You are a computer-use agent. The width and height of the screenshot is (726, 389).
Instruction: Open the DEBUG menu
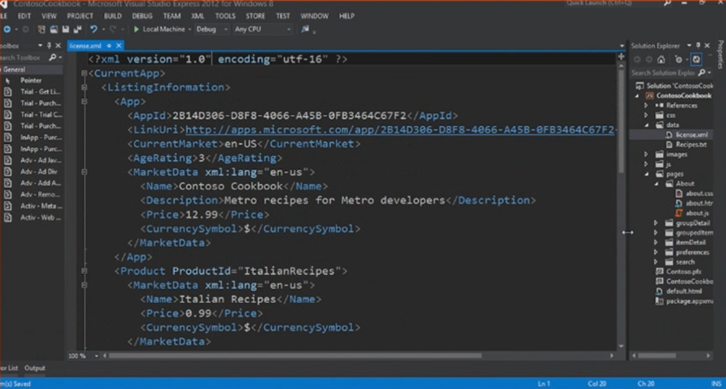(142, 15)
